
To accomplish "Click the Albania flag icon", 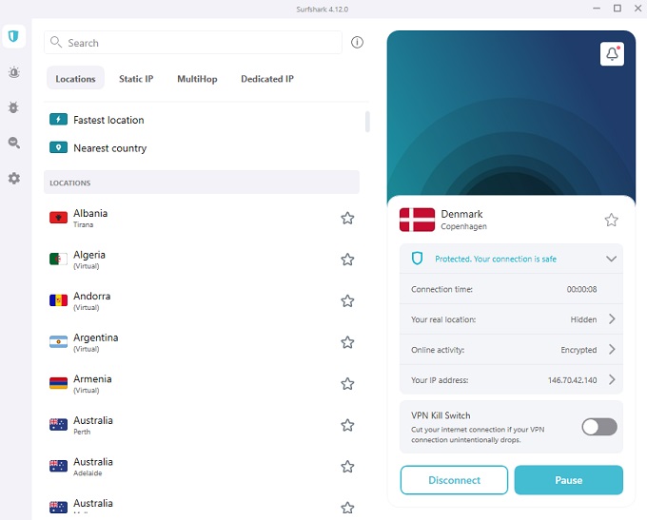I will (58, 218).
